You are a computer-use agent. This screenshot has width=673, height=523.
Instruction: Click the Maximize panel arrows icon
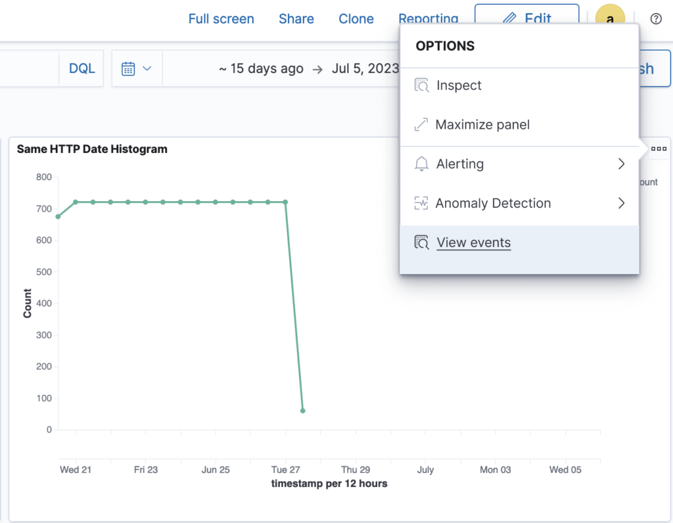coord(421,124)
